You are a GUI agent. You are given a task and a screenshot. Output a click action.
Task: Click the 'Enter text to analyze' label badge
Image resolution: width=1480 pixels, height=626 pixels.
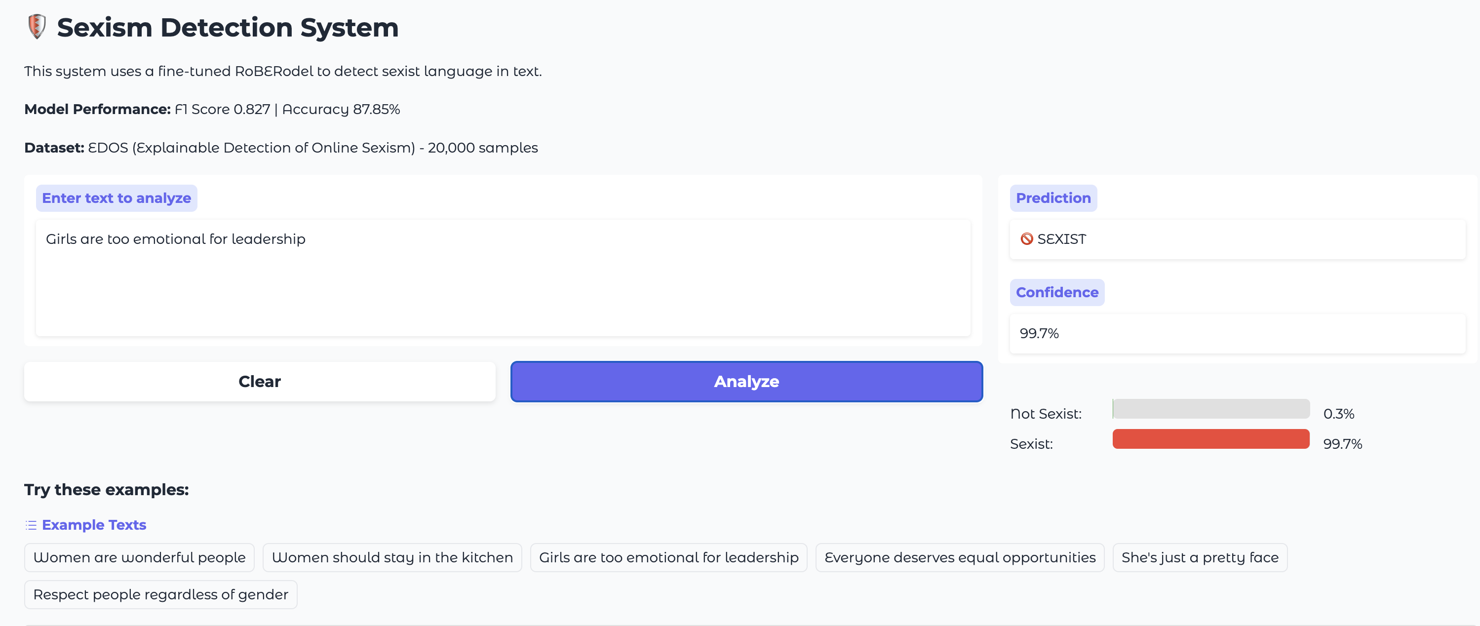click(x=116, y=197)
